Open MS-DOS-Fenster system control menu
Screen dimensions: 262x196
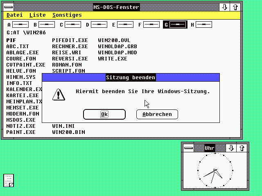tap(8, 7)
